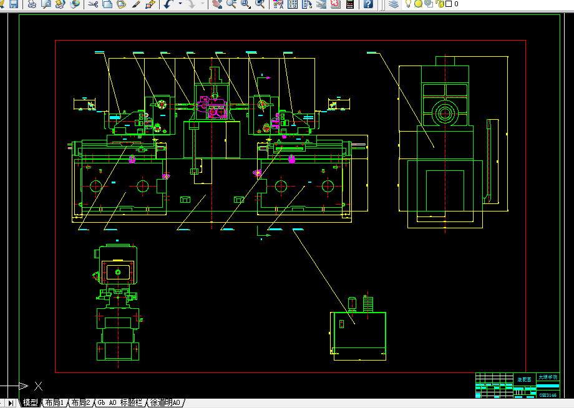Click the layer 0 color swatch
Viewport: 574px width, 408px height.
click(449, 4)
